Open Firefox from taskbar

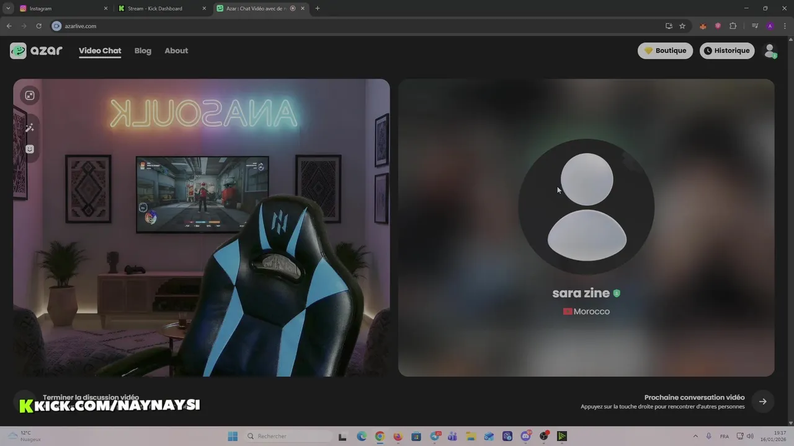(398, 436)
